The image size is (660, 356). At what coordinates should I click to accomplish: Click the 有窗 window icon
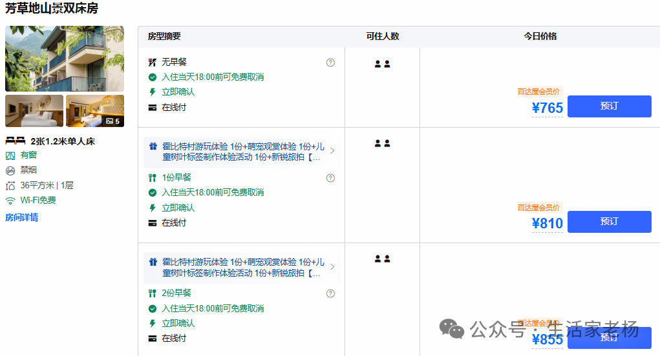point(10,156)
